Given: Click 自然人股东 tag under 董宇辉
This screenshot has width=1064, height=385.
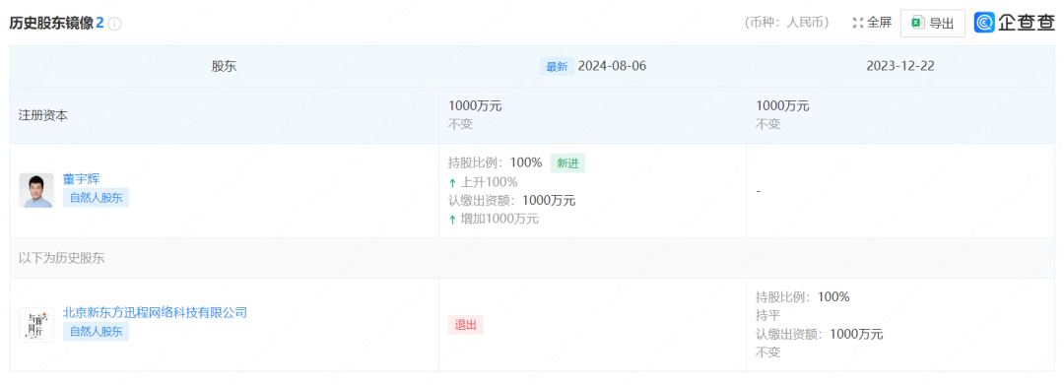Looking at the screenshot, I should click(96, 198).
